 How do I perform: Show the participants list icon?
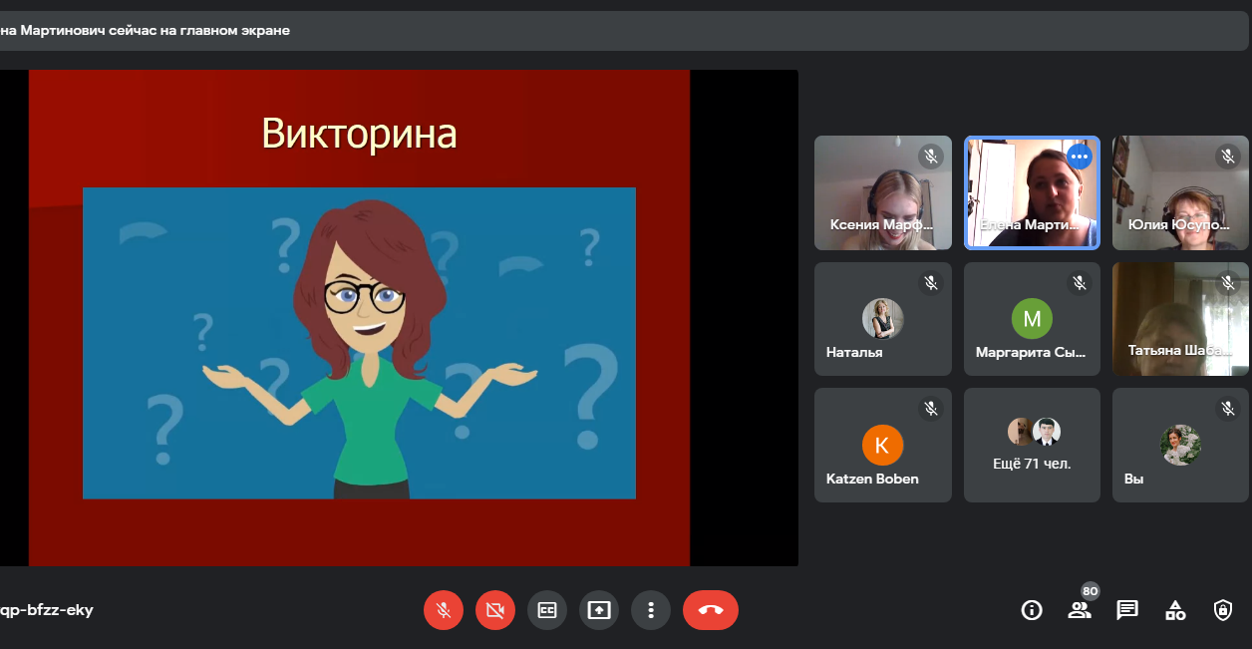click(1080, 610)
